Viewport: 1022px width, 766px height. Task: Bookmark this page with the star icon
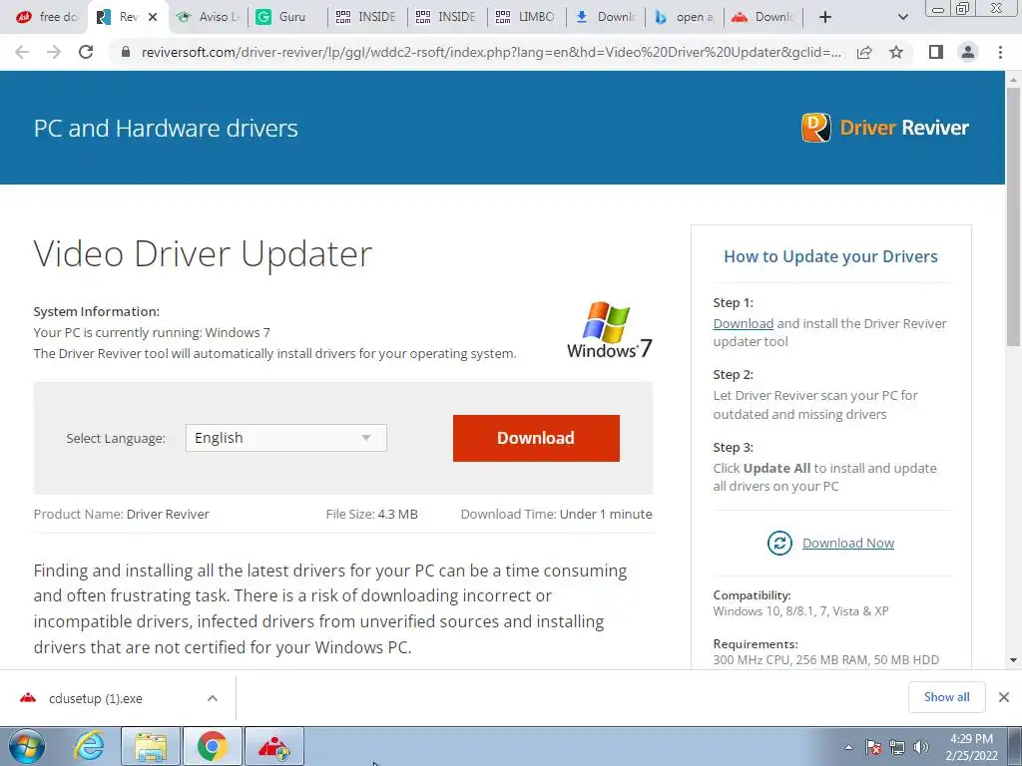pyautogui.click(x=896, y=52)
